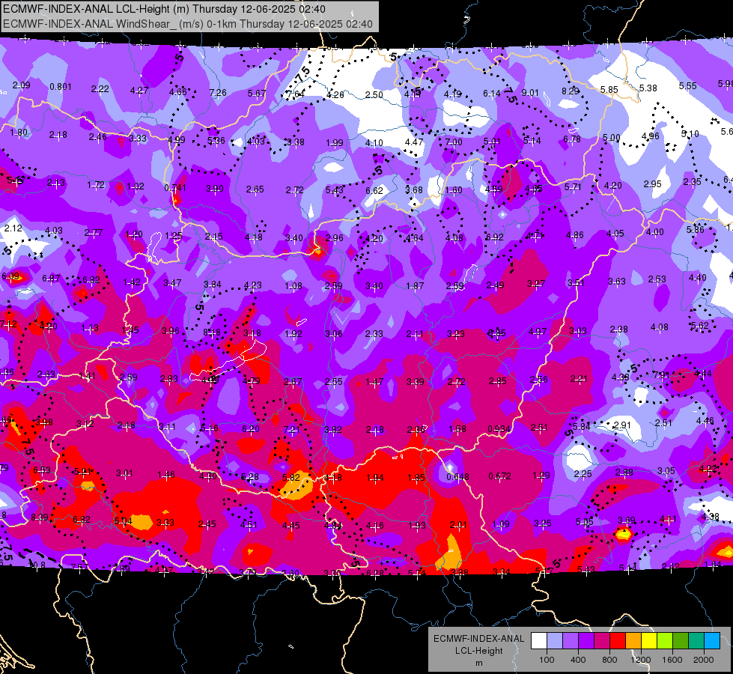Screen dimensions: 733x674
Task: Click the wind shear value '8.29'
Action: coord(571,91)
